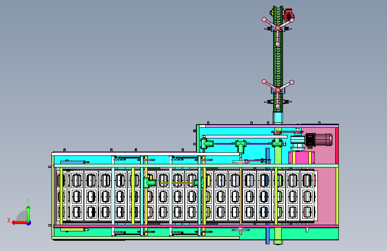Viewport: 387px width, 251px height.
Task: Select the red motor atop the vertical column
Action: (x=289, y=15)
